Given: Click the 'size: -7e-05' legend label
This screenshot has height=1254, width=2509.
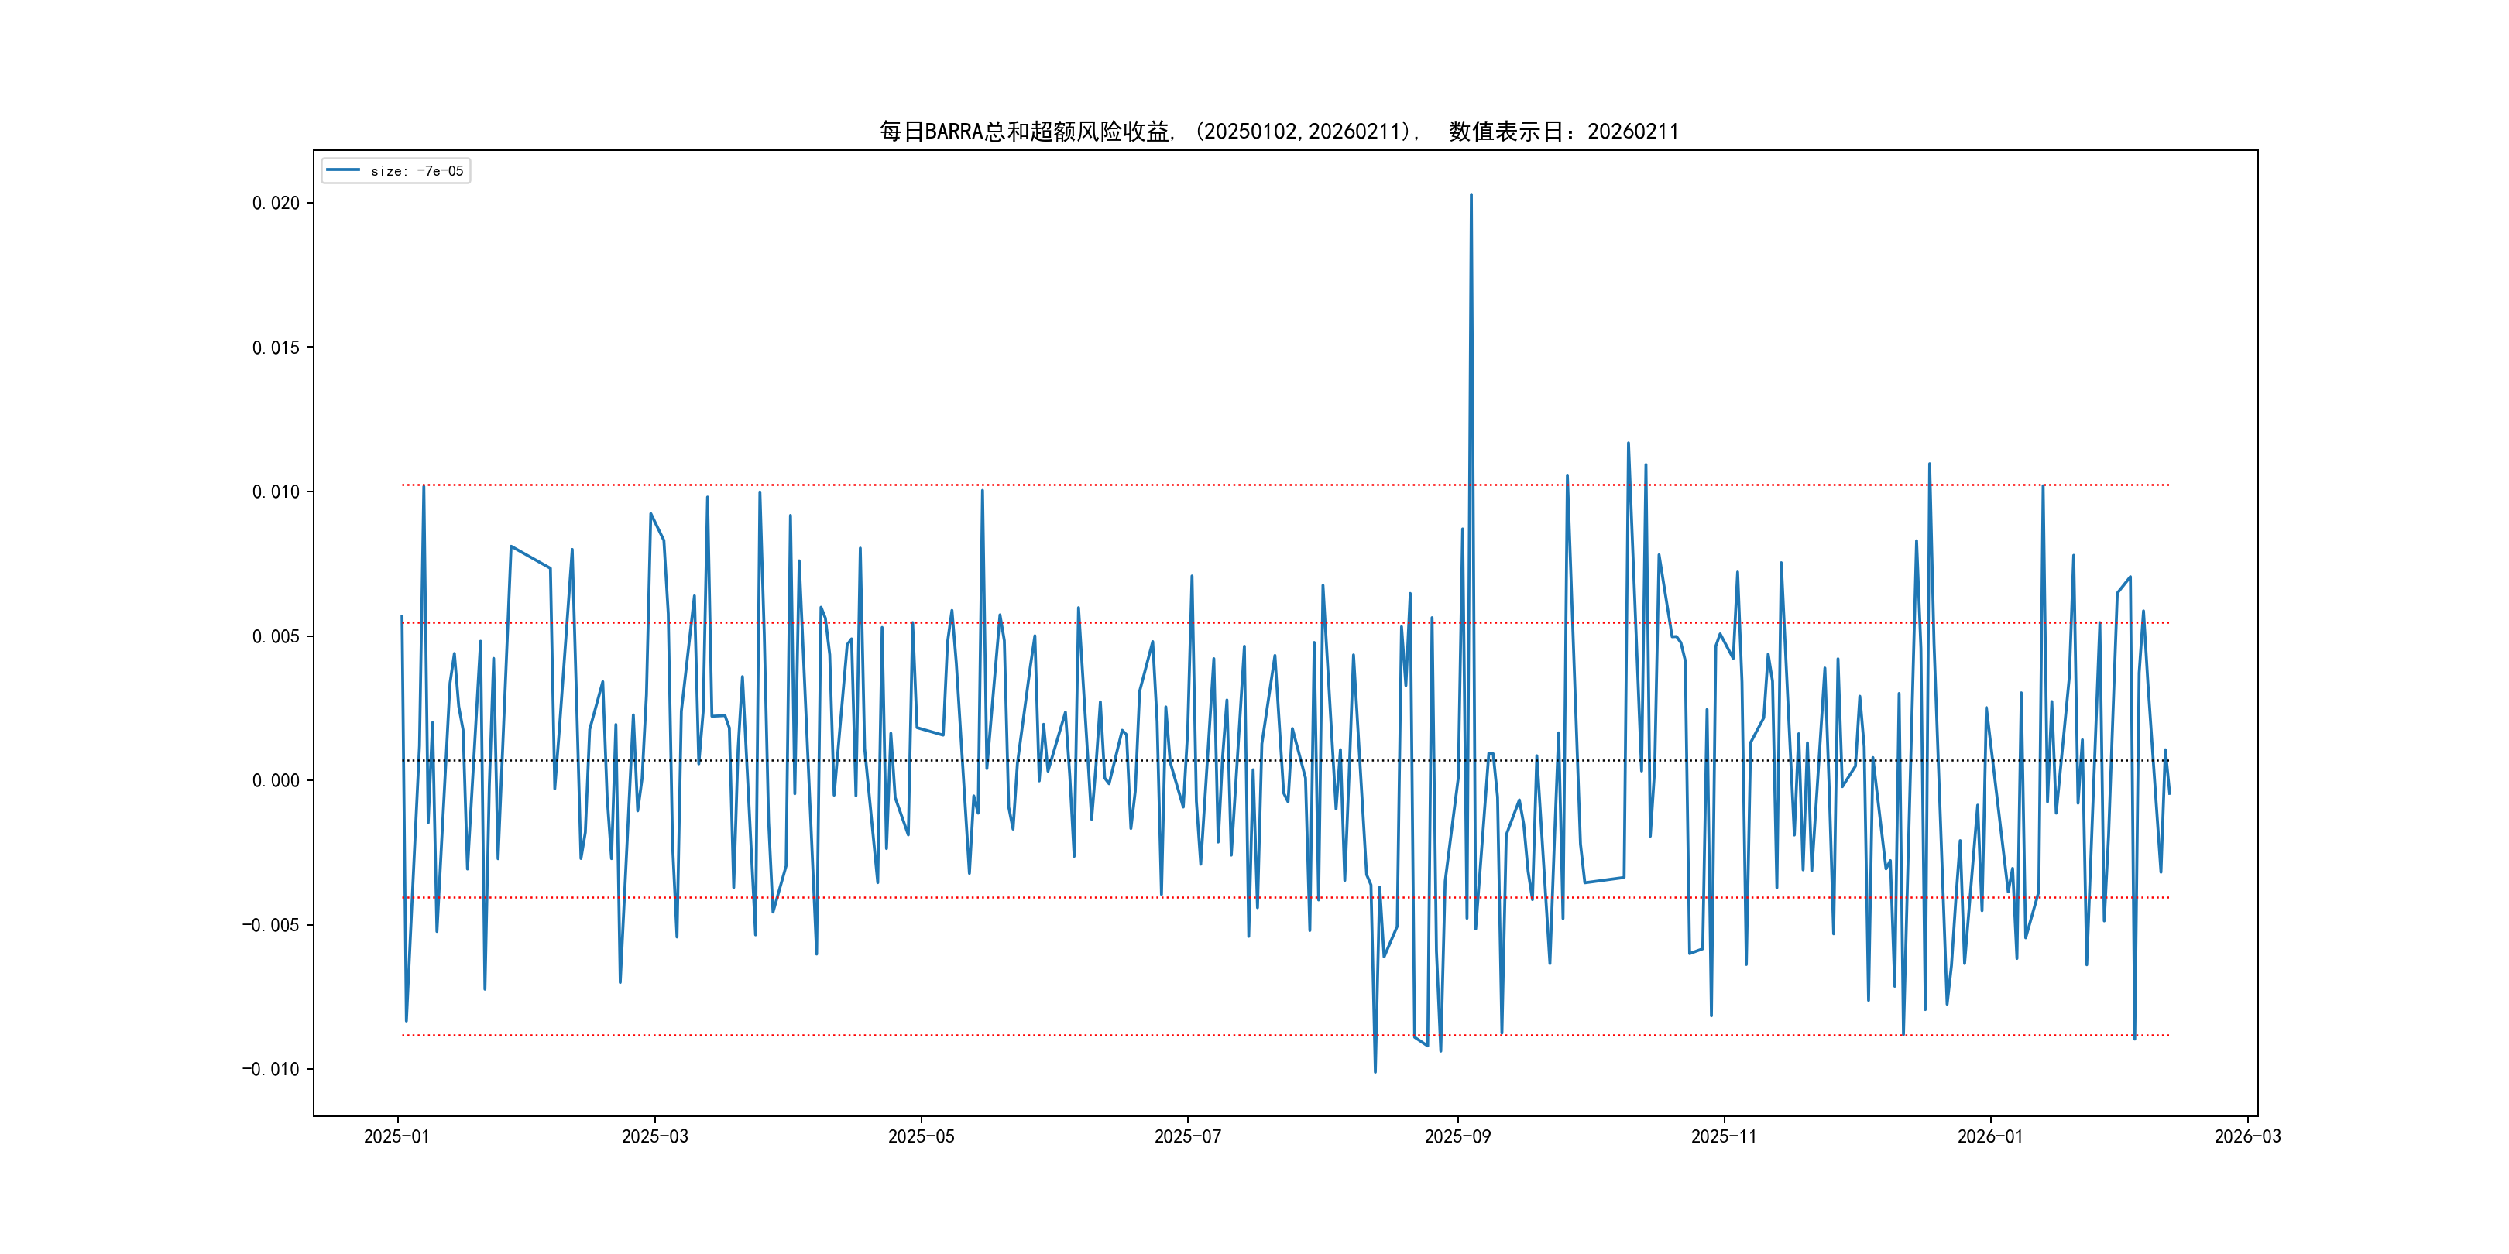Looking at the screenshot, I should coord(417,171).
